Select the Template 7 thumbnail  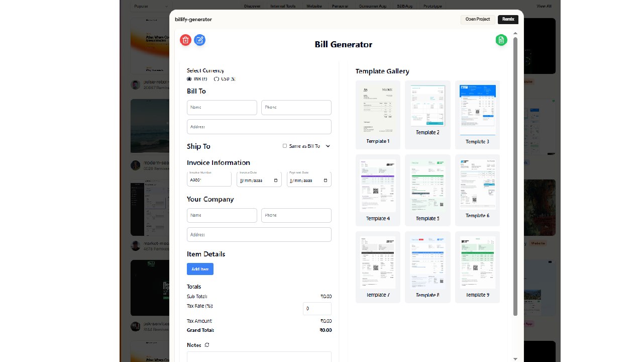click(378, 267)
